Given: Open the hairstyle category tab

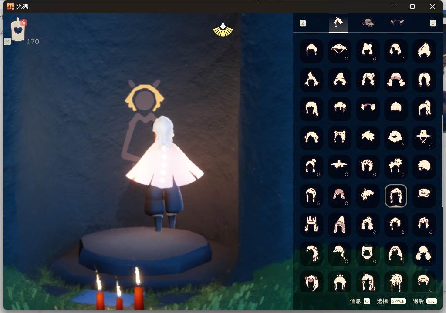Looking at the screenshot, I should pos(338,23).
